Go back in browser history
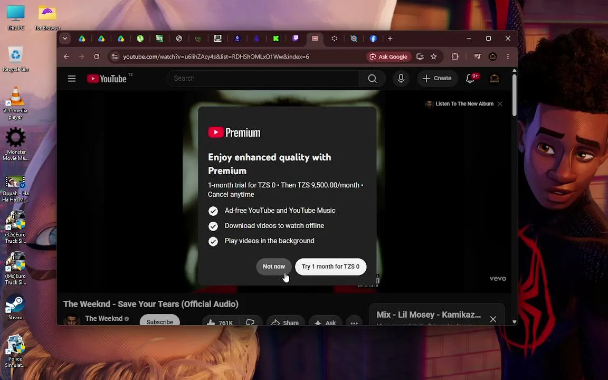The width and height of the screenshot is (608, 380). pos(66,56)
